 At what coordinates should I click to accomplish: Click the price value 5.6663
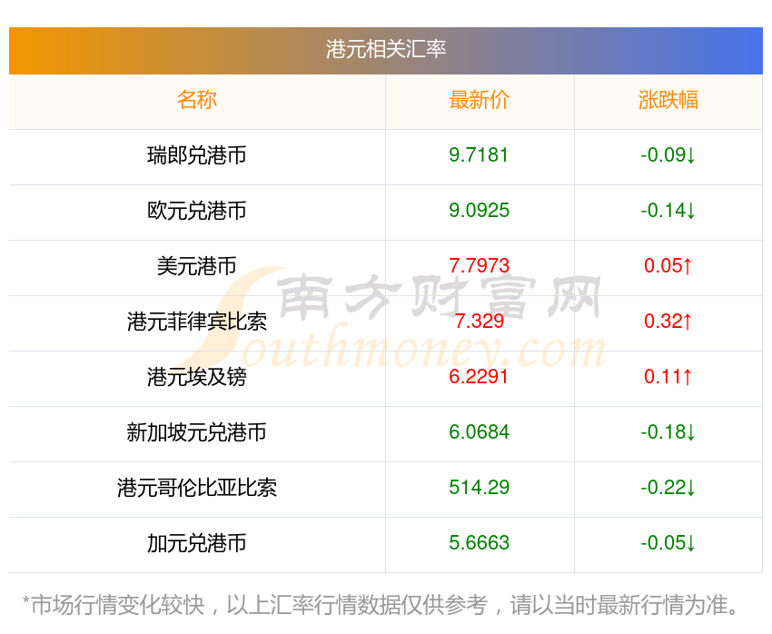(479, 543)
